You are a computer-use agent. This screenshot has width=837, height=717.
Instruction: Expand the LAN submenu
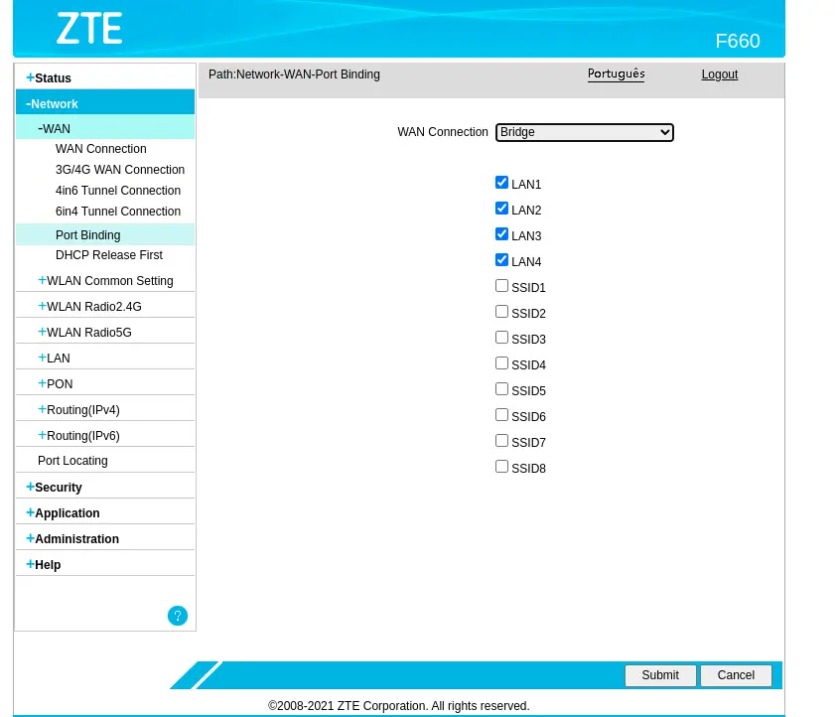pos(54,358)
